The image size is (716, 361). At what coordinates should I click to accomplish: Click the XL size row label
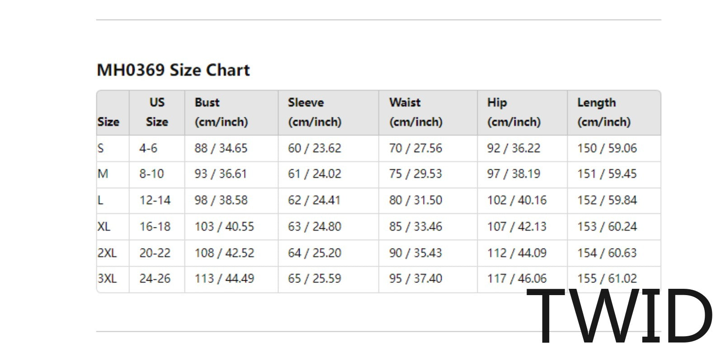pos(104,226)
